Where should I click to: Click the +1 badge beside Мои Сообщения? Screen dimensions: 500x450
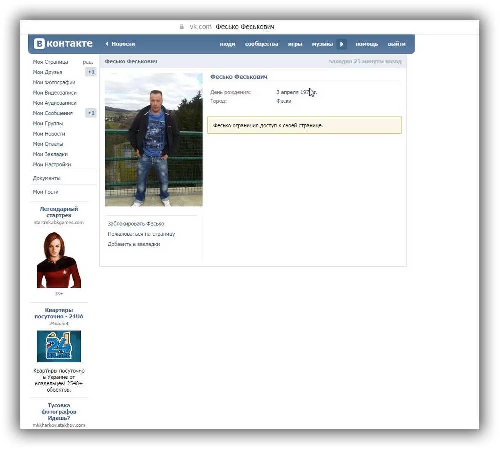91,113
